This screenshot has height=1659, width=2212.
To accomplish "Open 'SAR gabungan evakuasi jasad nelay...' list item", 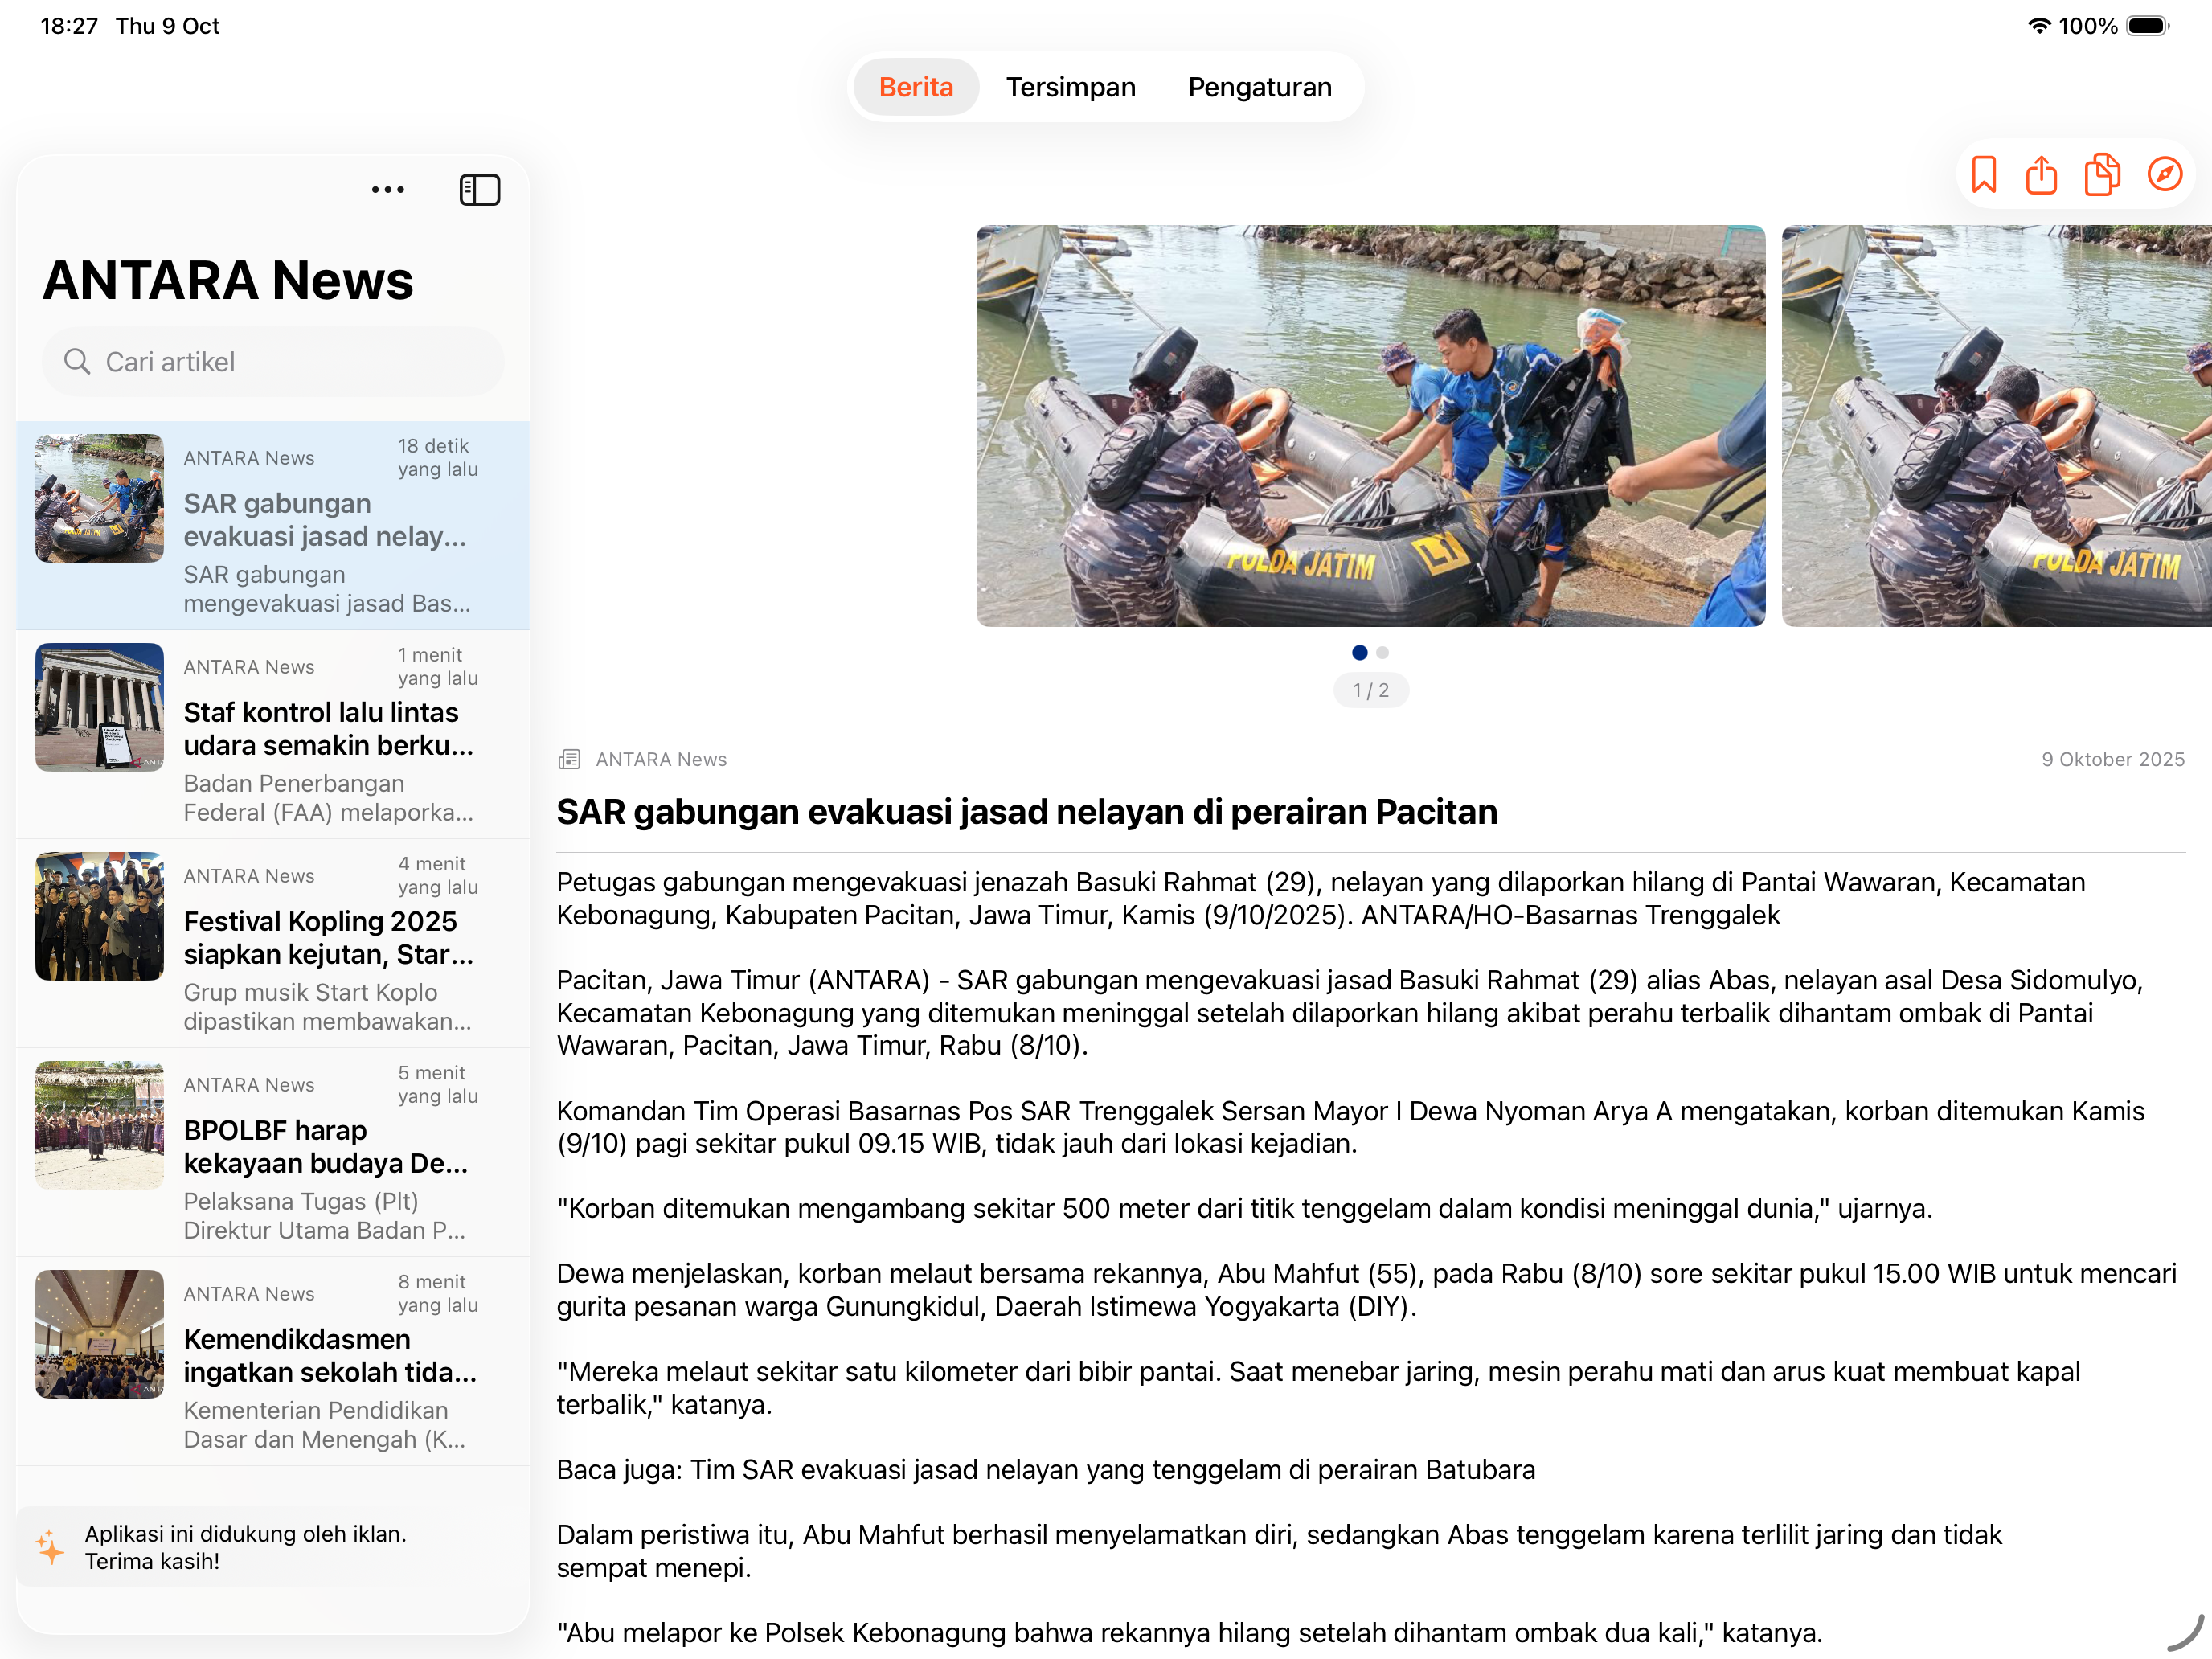I will click(273, 525).
